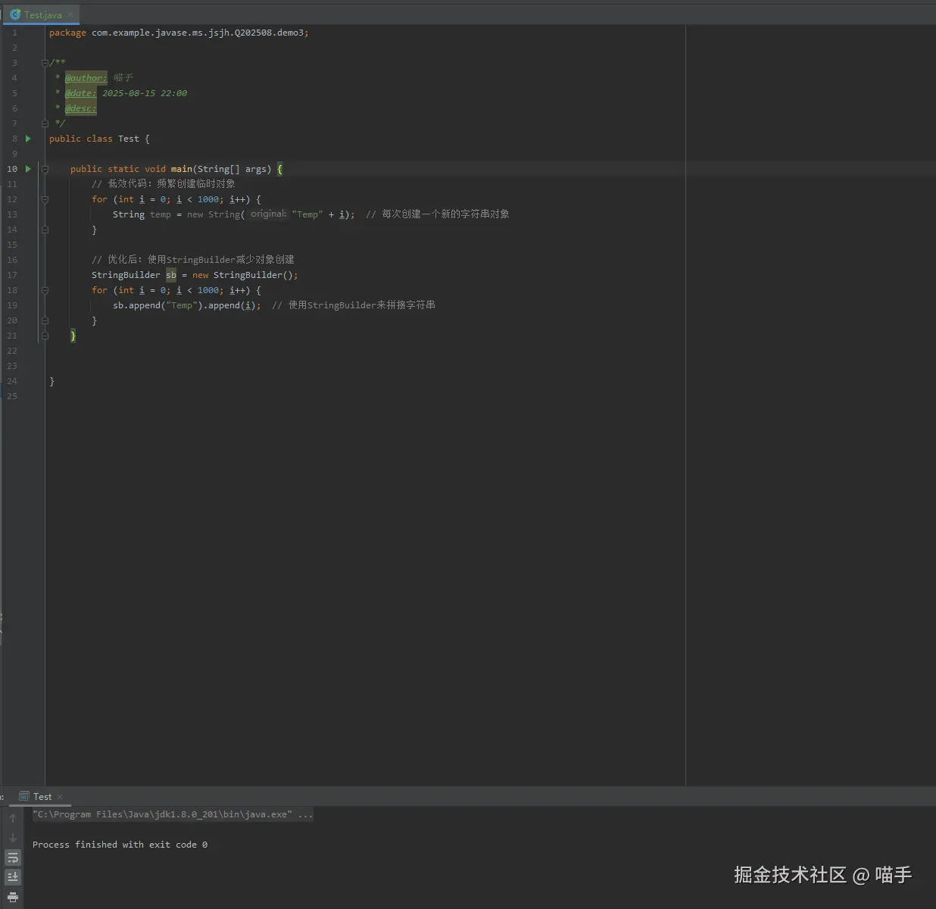Click 'Process finished with exit code 0'

click(x=120, y=845)
